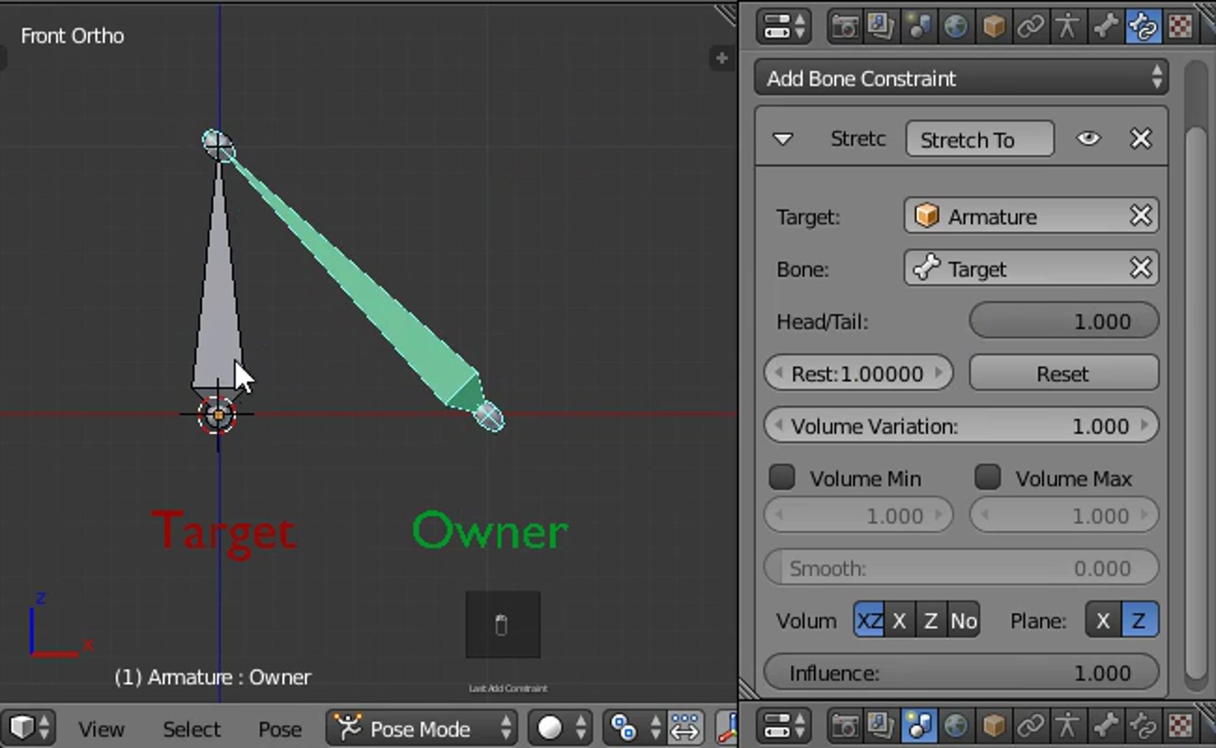1216x748 pixels.
Task: Select XZ volume preservation
Action: pyautogui.click(x=869, y=620)
